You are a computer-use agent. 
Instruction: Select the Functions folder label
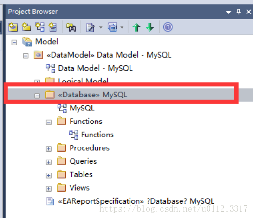(x=86, y=121)
